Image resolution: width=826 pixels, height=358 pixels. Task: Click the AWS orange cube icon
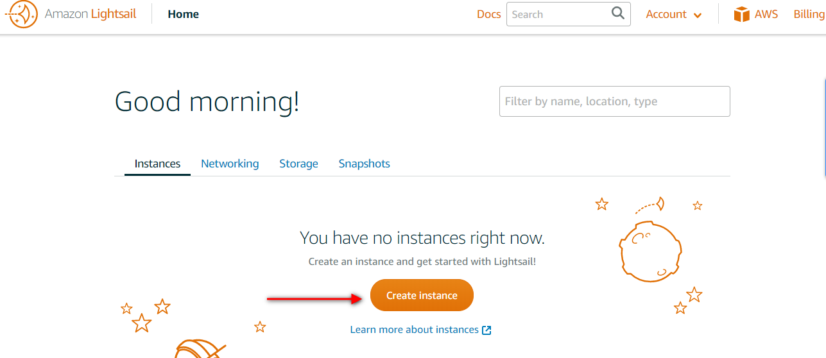click(x=742, y=14)
